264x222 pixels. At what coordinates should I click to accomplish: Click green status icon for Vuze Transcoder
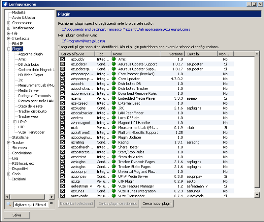click(x=114, y=196)
